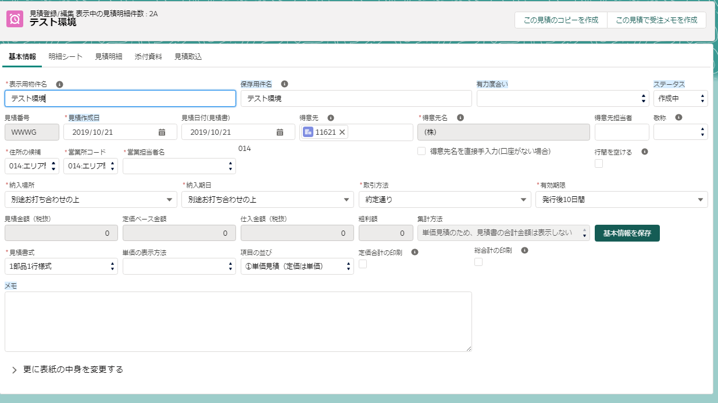
Task: Expand 更に表紙の中身を変更する section
Action: point(67,369)
